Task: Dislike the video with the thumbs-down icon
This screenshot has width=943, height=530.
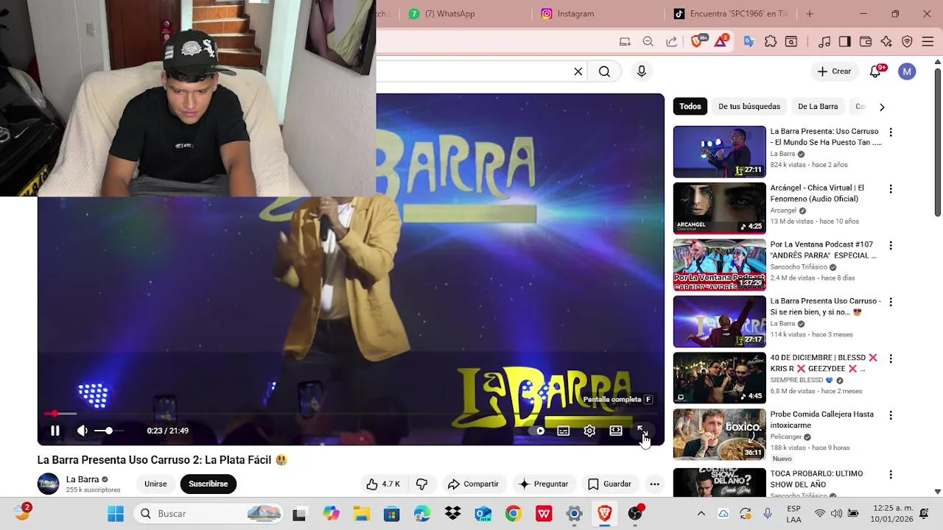Action: pos(422,484)
